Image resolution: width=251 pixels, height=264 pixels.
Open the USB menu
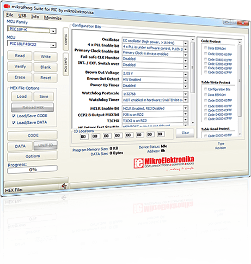click(x=22, y=16)
